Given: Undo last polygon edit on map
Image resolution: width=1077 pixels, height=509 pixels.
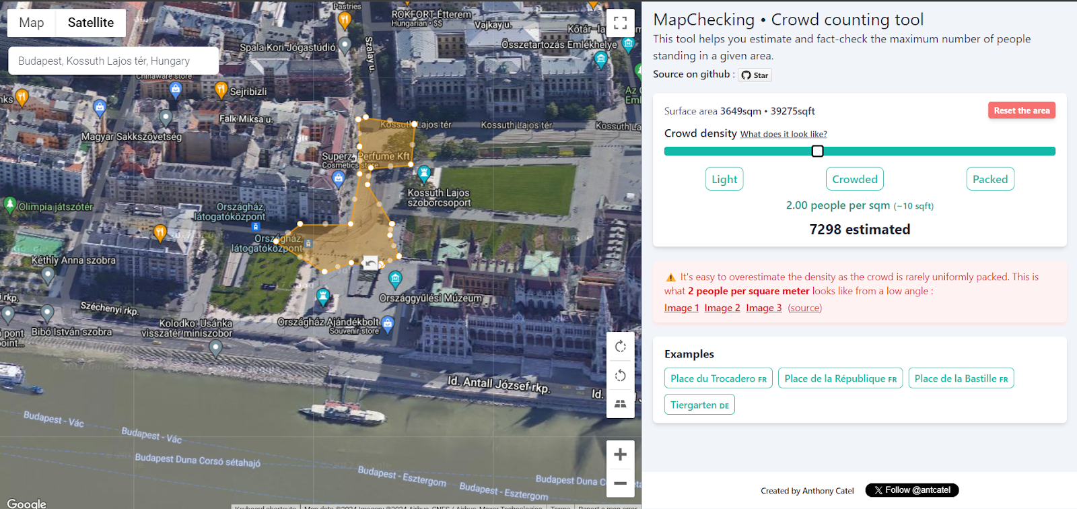Looking at the screenshot, I should click(x=370, y=263).
